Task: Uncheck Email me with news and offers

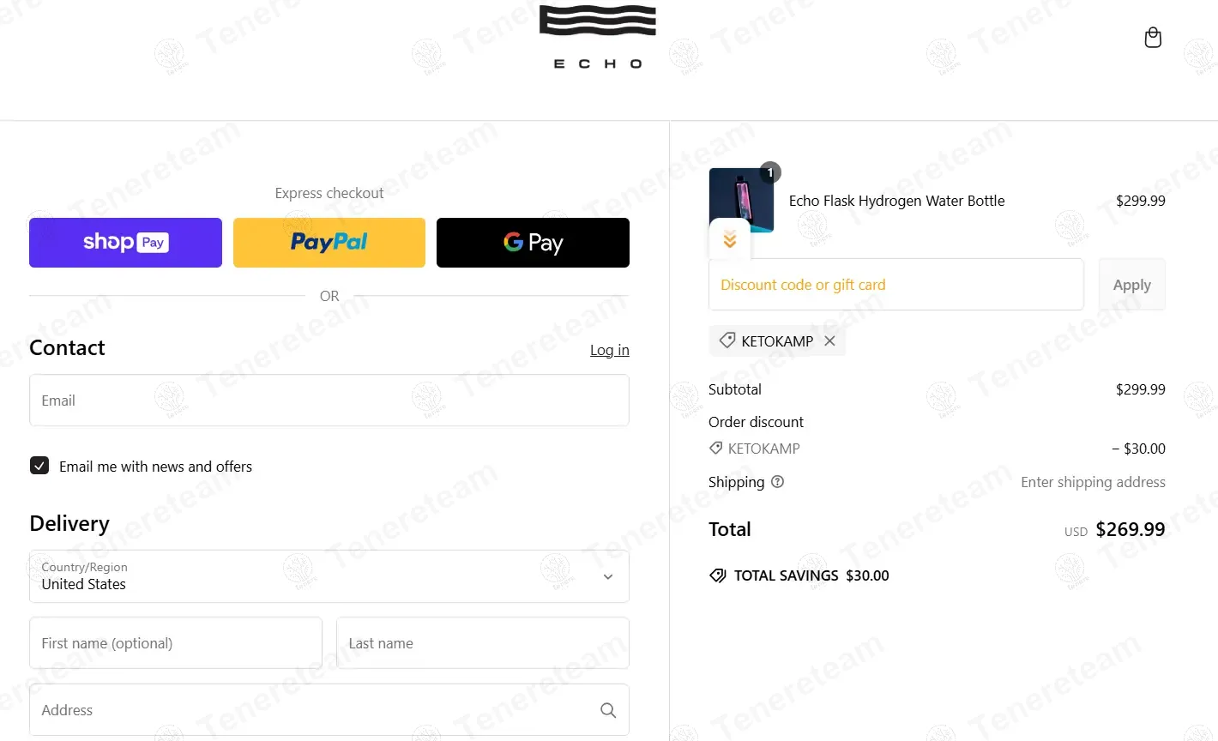Action: point(39,466)
